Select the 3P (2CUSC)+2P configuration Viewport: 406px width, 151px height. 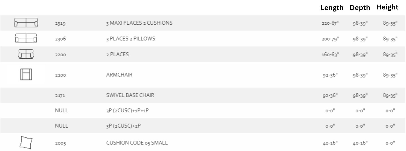[x=123, y=126]
